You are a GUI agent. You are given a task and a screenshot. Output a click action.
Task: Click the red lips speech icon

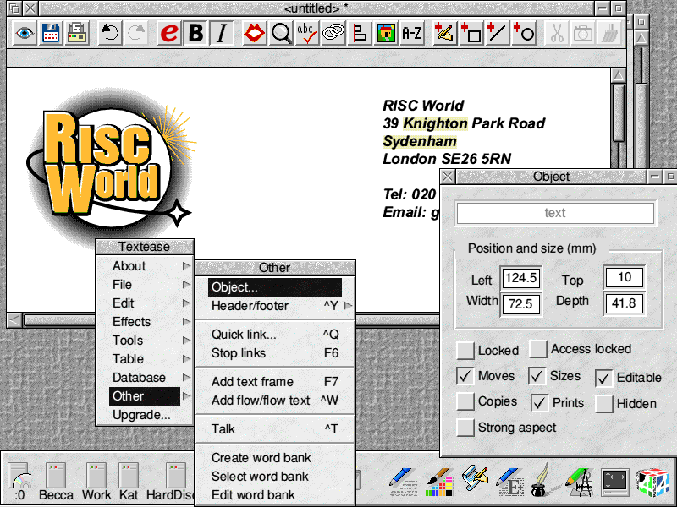254,34
